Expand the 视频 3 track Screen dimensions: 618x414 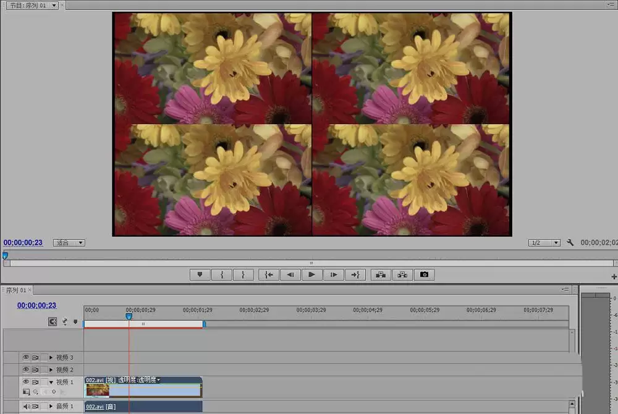click(x=51, y=357)
